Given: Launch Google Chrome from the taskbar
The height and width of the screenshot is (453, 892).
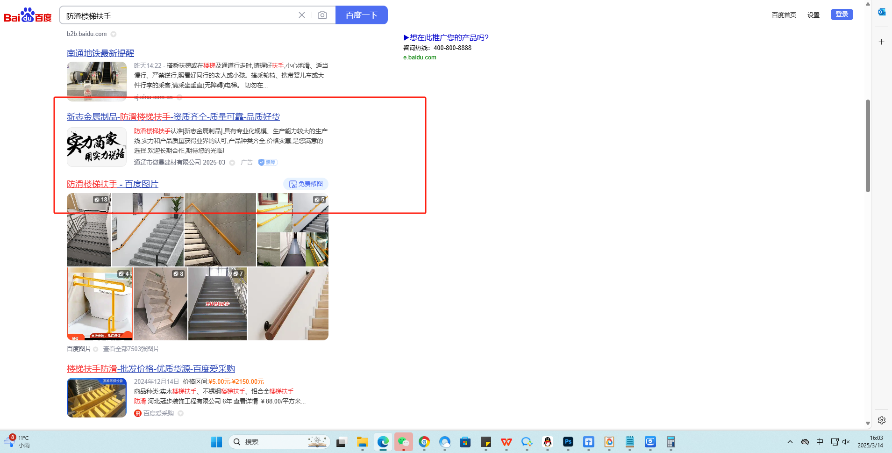Looking at the screenshot, I should point(424,442).
